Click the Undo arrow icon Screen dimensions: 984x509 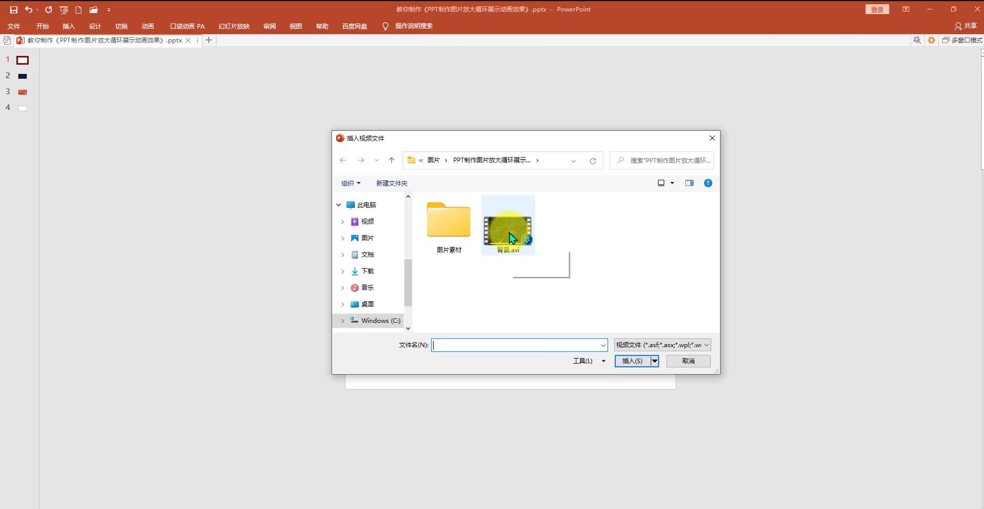tap(28, 10)
